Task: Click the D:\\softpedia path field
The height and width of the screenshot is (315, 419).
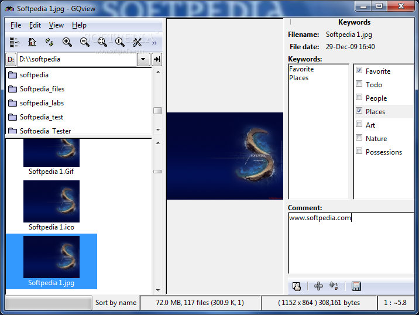Action: point(77,59)
